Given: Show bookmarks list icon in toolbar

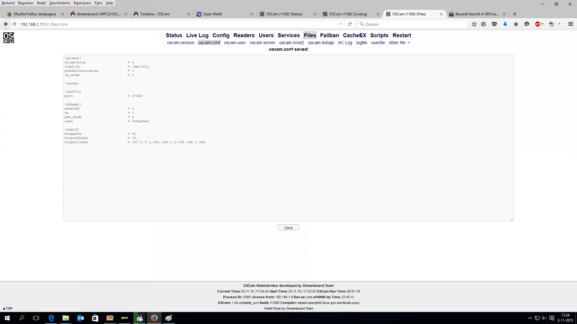Looking at the screenshot, I should 484,24.
